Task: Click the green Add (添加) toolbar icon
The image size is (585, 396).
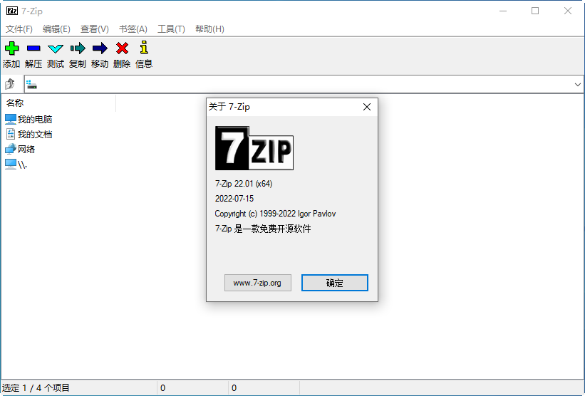Action: [11, 48]
